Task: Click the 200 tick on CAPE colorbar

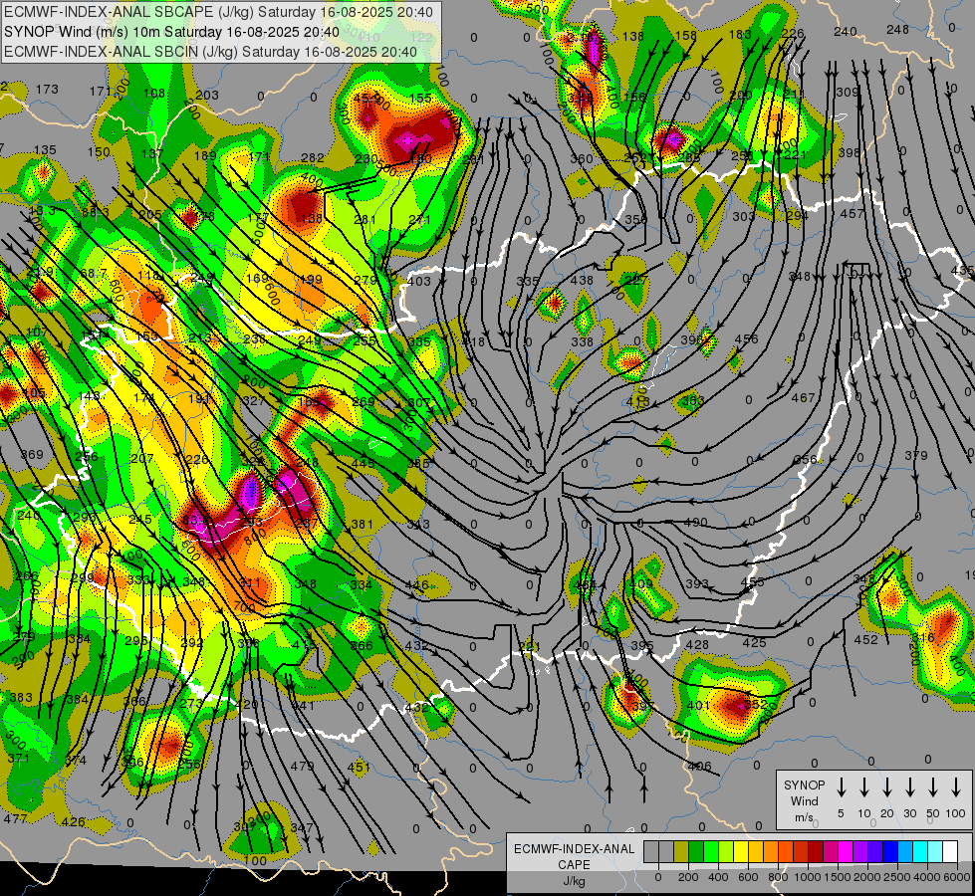Action: (x=688, y=877)
